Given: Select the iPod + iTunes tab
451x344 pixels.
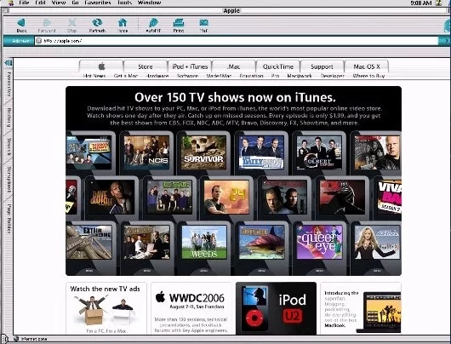Looking at the screenshot, I should (190, 66).
